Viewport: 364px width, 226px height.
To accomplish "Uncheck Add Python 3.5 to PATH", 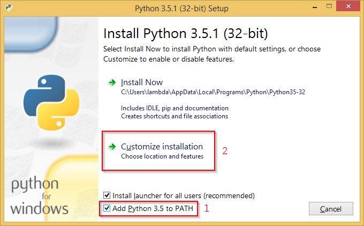I will coord(107,208).
